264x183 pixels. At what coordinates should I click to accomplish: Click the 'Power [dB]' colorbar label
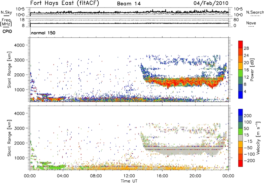click(x=252, y=70)
